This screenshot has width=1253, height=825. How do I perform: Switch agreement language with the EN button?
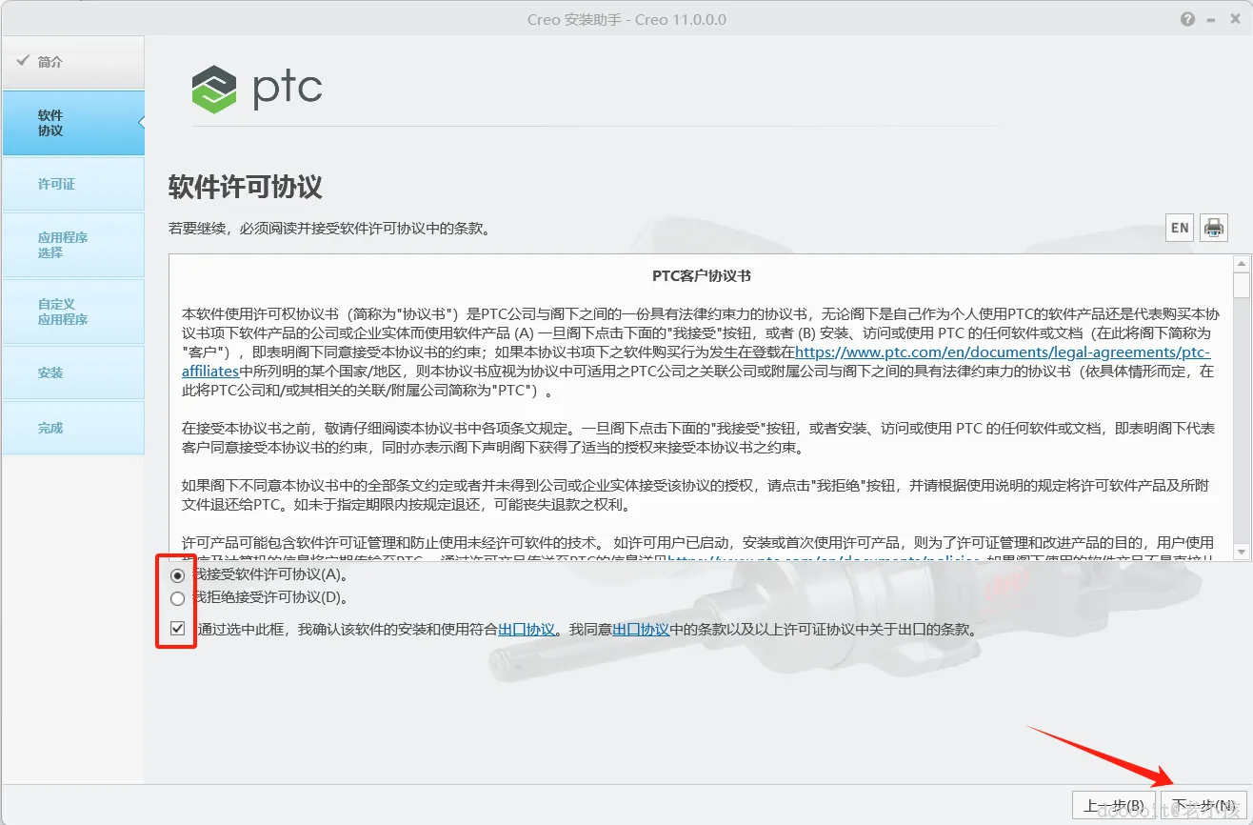tap(1180, 228)
